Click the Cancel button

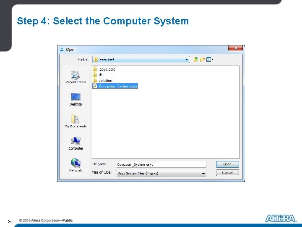227,173
